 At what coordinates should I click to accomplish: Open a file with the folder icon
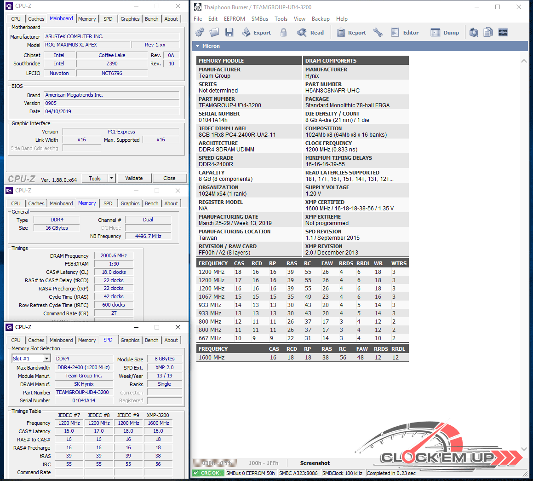coord(214,32)
